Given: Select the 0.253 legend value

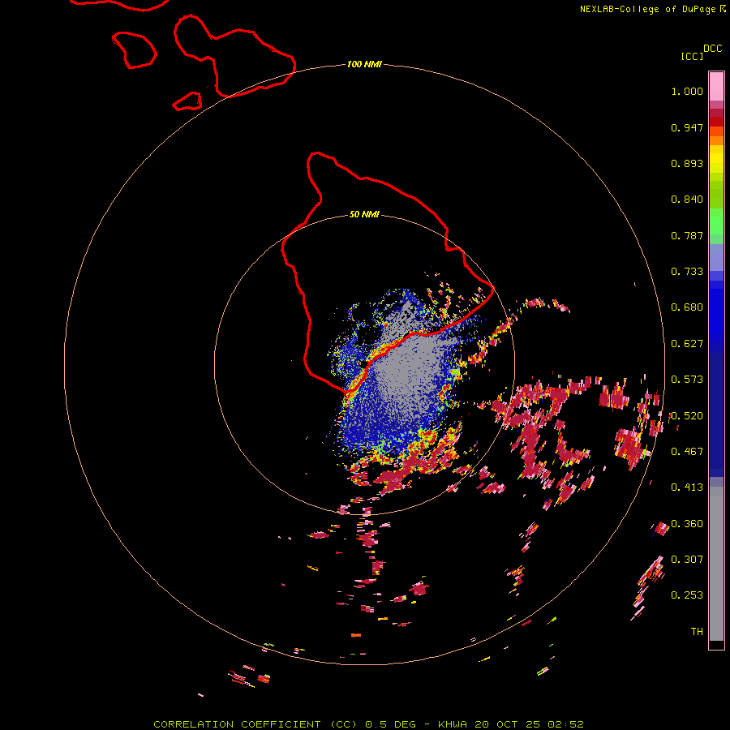Looking at the screenshot, I should 687,595.
